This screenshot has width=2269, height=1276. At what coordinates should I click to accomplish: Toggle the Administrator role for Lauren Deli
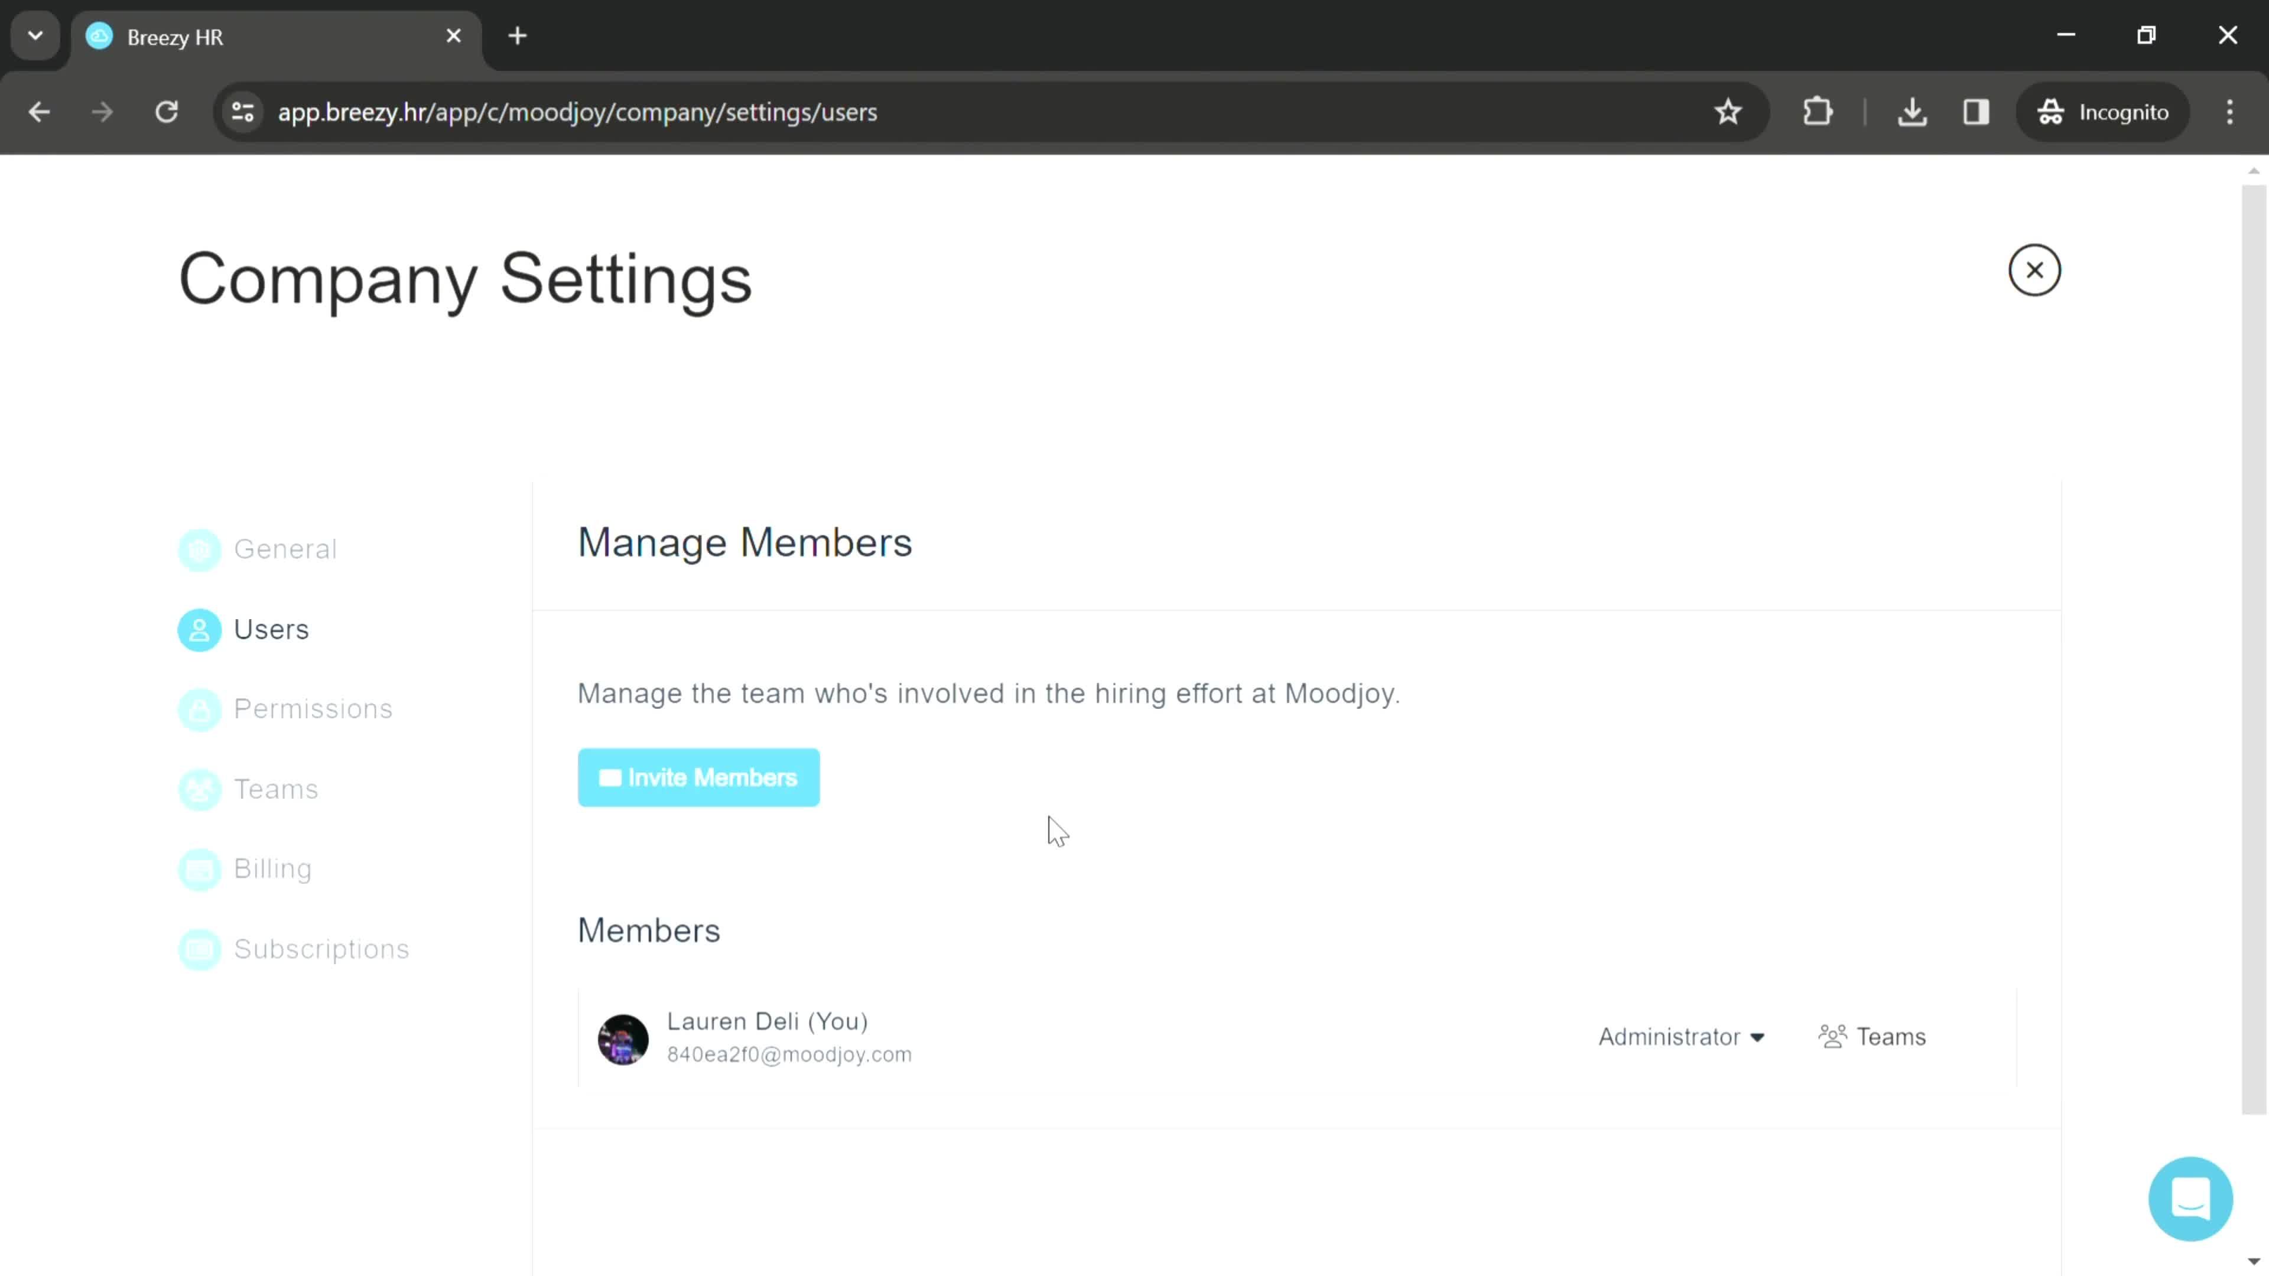pos(1682,1037)
